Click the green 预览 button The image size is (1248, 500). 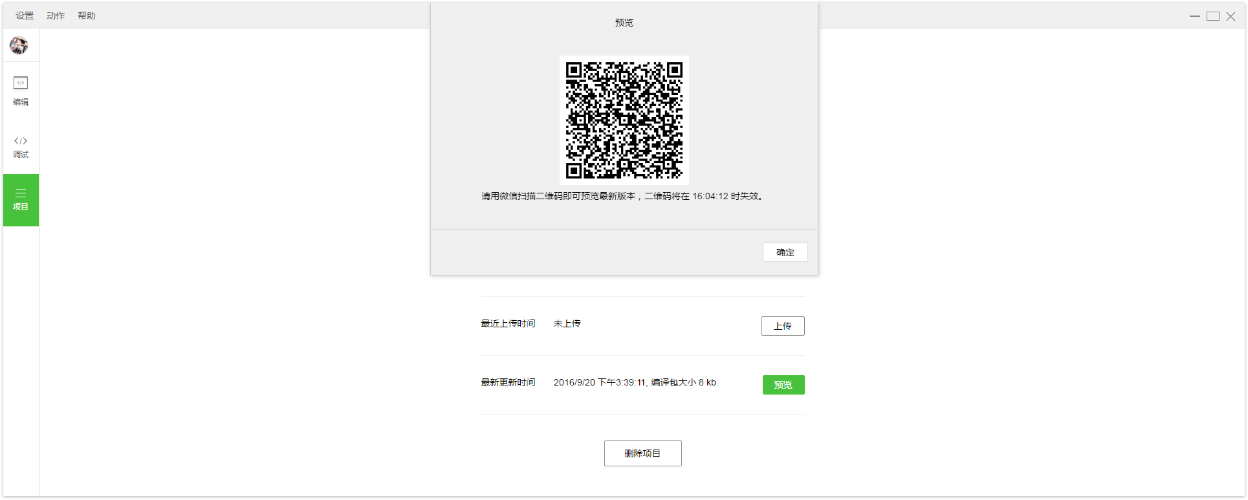click(x=783, y=385)
